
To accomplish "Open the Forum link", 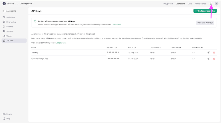I will pos(9,114).
